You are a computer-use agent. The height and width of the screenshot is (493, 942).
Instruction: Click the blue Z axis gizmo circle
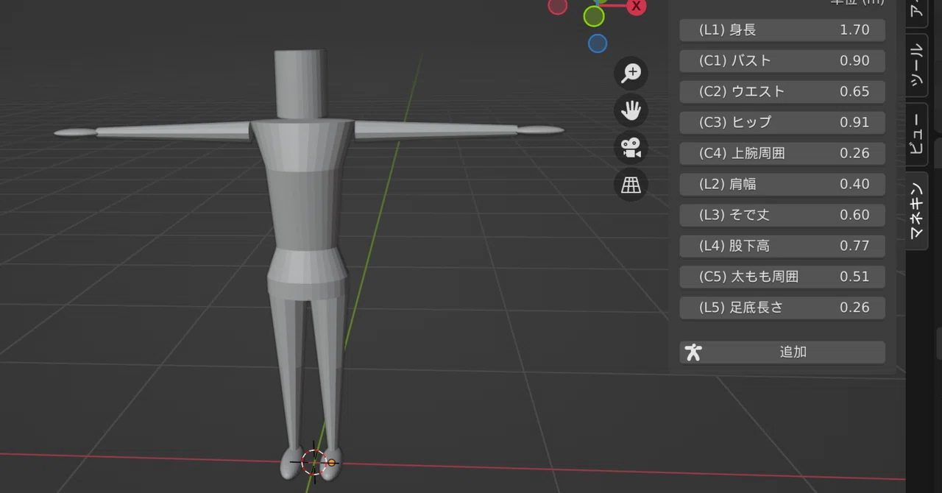(598, 43)
